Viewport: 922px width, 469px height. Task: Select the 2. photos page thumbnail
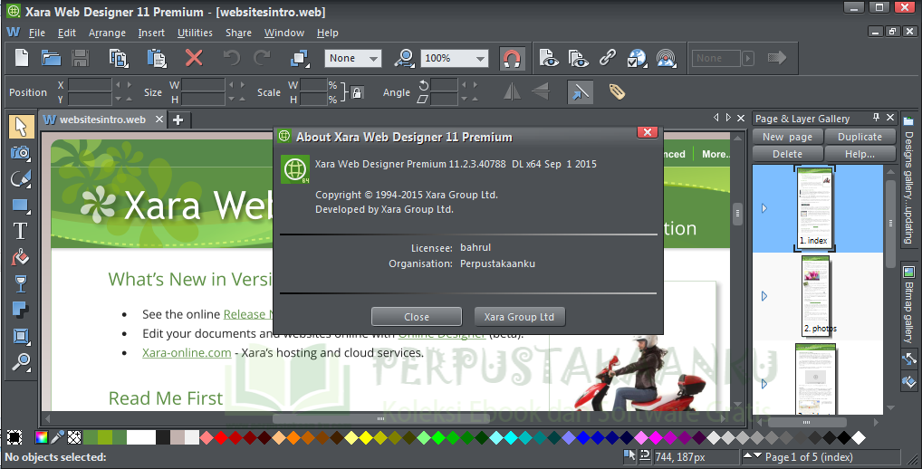816,296
